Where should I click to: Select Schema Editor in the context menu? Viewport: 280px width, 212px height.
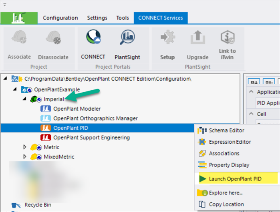pos(226,130)
